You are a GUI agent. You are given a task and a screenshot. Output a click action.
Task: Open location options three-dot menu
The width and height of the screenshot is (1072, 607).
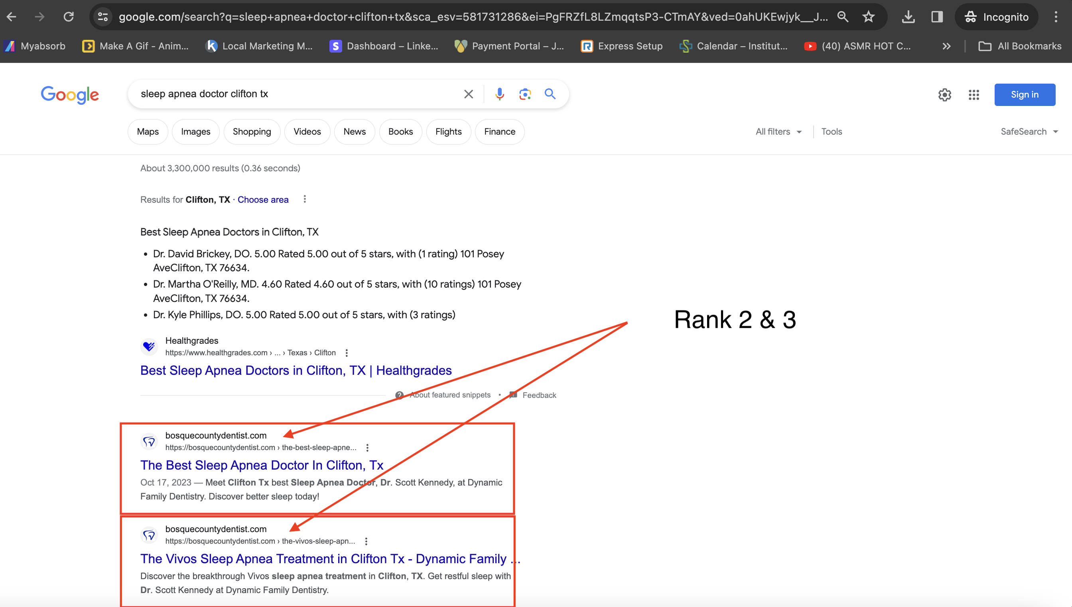pos(305,199)
